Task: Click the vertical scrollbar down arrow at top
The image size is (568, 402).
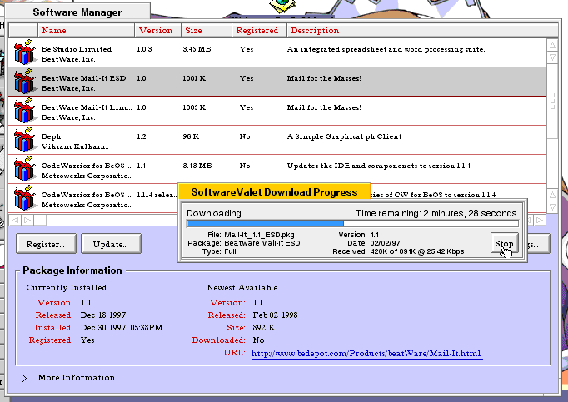Action: [x=553, y=57]
